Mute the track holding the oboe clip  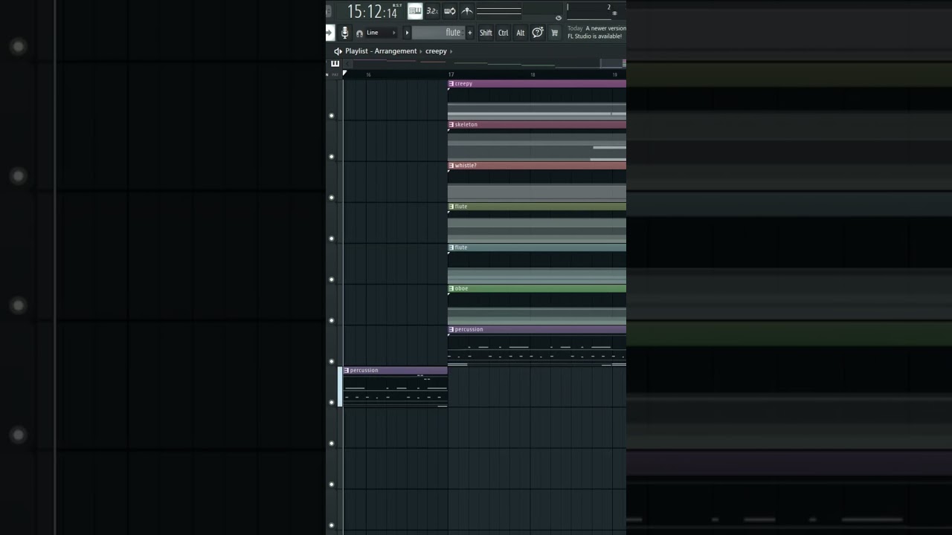(x=332, y=320)
